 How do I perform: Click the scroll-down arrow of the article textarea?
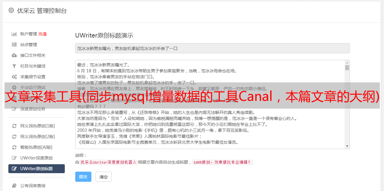(347, 146)
